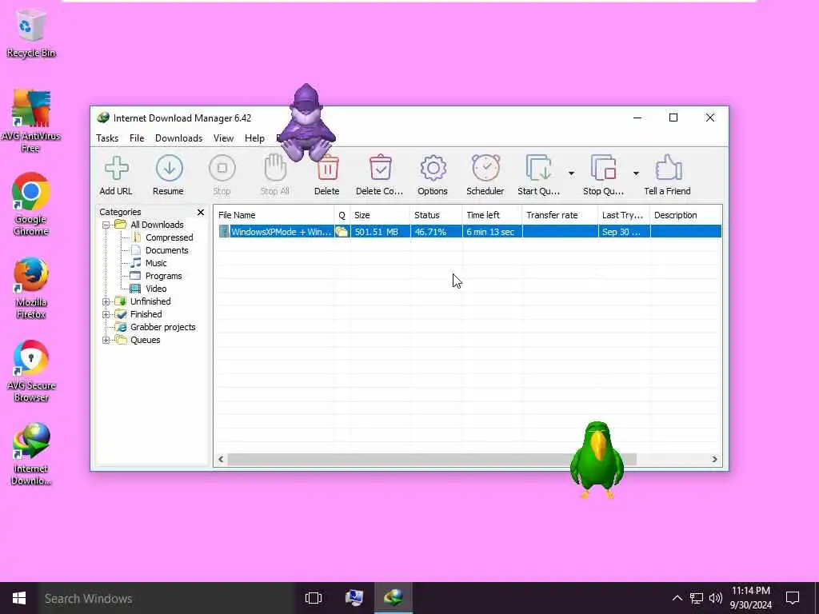
Task: Open the Scheduler clock icon
Action: point(485,168)
